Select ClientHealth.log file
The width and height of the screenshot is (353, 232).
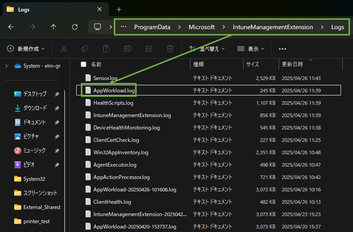209,201
